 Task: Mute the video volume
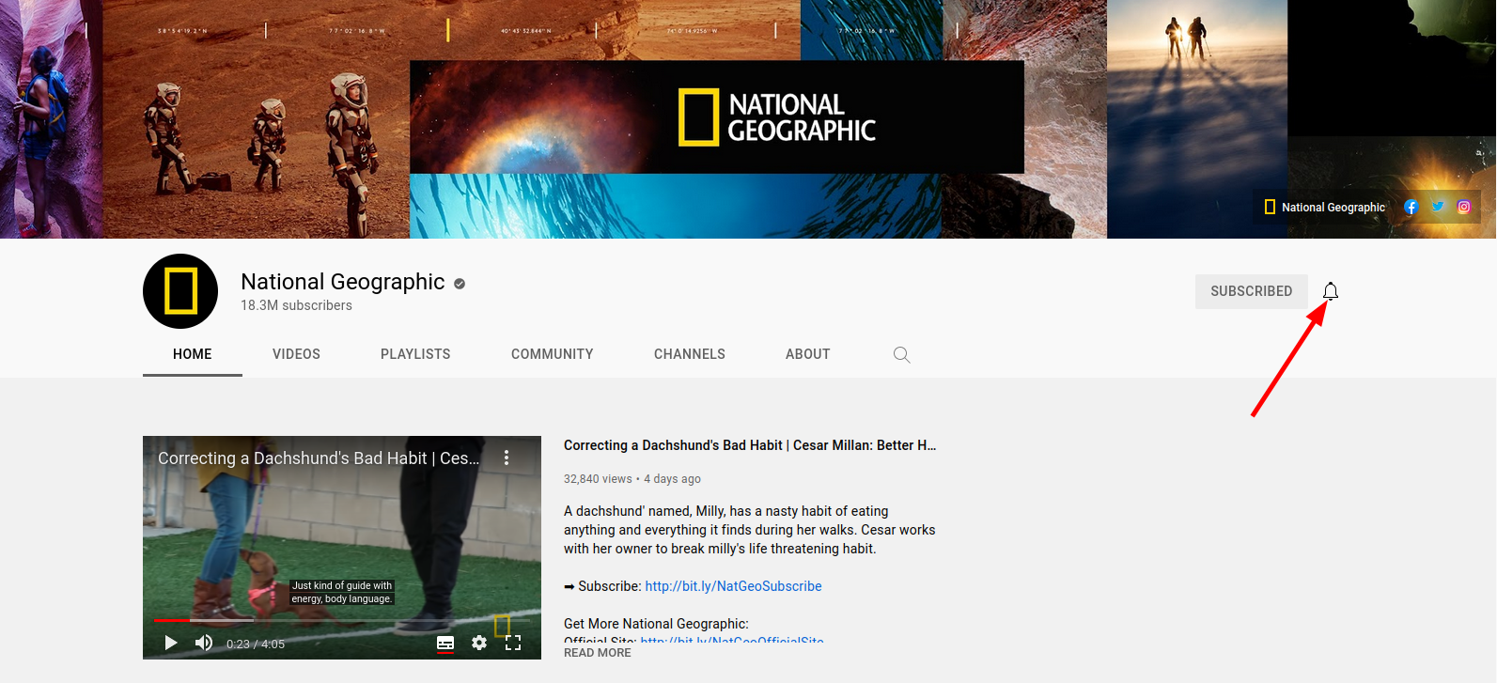coord(204,643)
